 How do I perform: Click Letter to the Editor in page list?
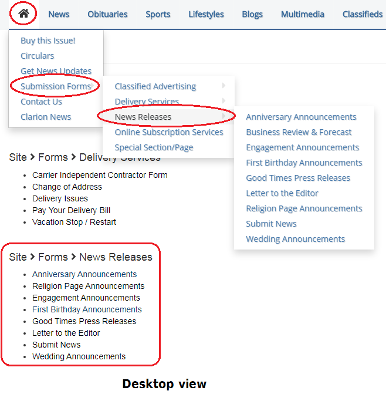66,333
